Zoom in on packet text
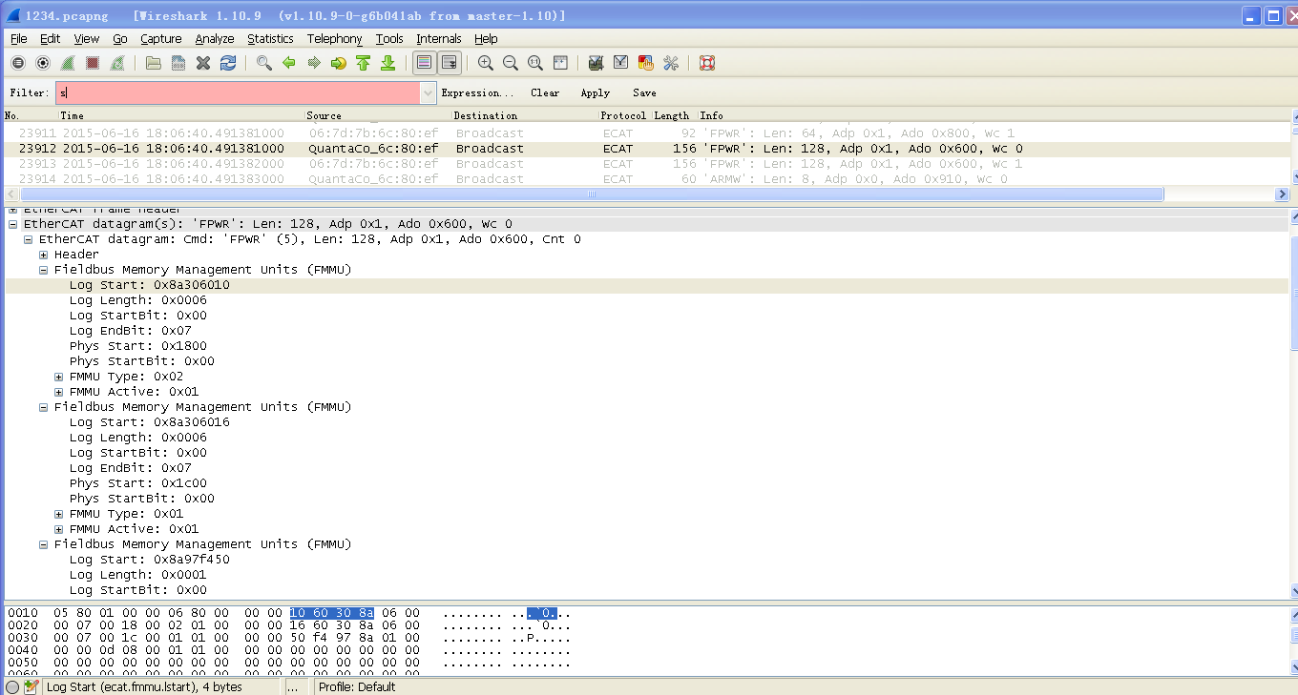The height and width of the screenshot is (695, 1298). coord(486,63)
